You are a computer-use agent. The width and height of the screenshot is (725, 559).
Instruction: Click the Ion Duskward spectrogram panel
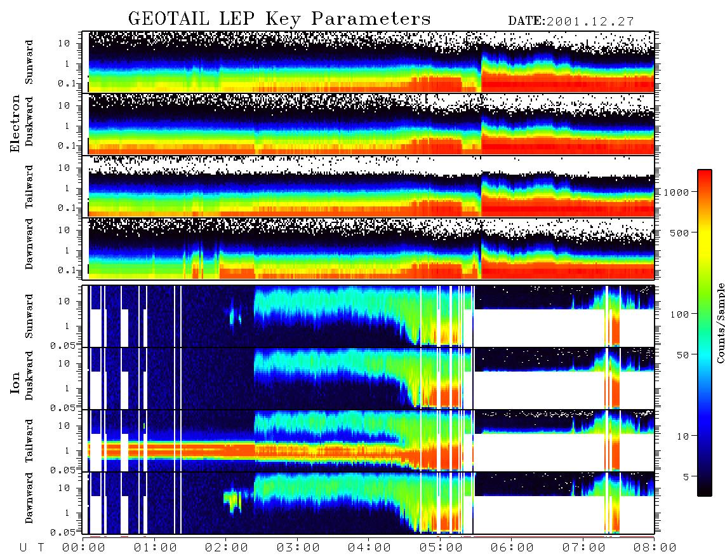click(368, 378)
